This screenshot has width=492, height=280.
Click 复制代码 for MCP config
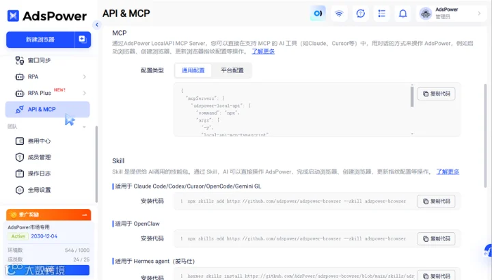coord(436,94)
